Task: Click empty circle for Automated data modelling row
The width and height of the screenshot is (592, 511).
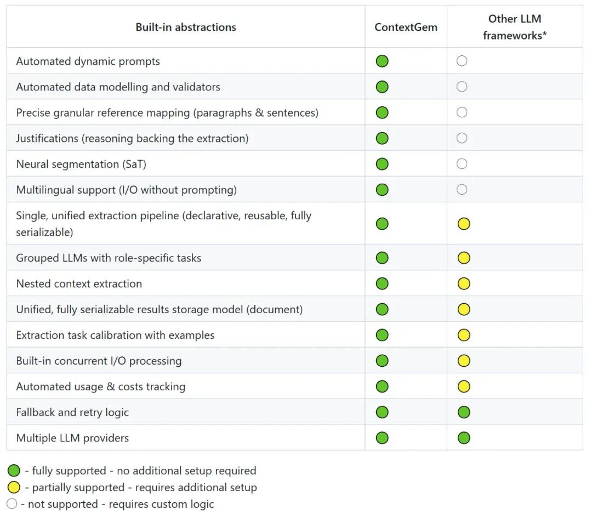Action: [x=462, y=87]
